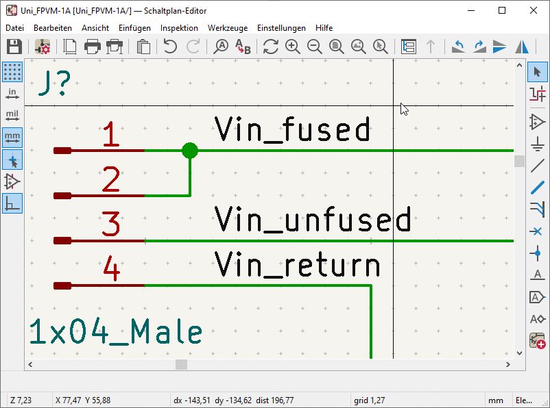Open the Werkzeuge menu

(x=228, y=27)
